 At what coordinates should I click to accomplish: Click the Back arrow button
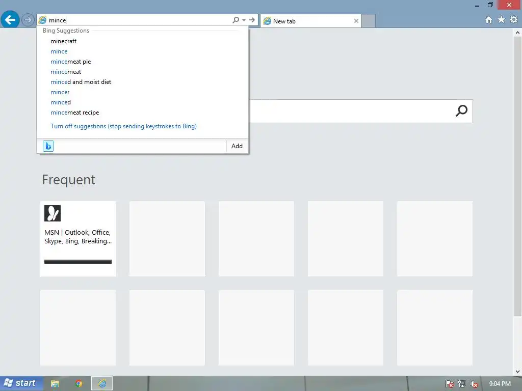tap(10, 20)
